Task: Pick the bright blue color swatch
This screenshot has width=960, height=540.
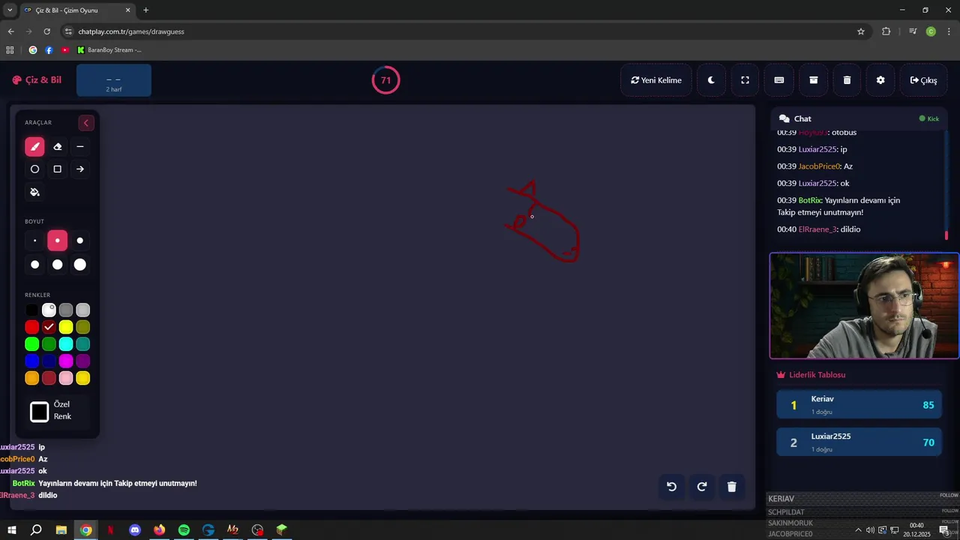Action: coord(31,361)
